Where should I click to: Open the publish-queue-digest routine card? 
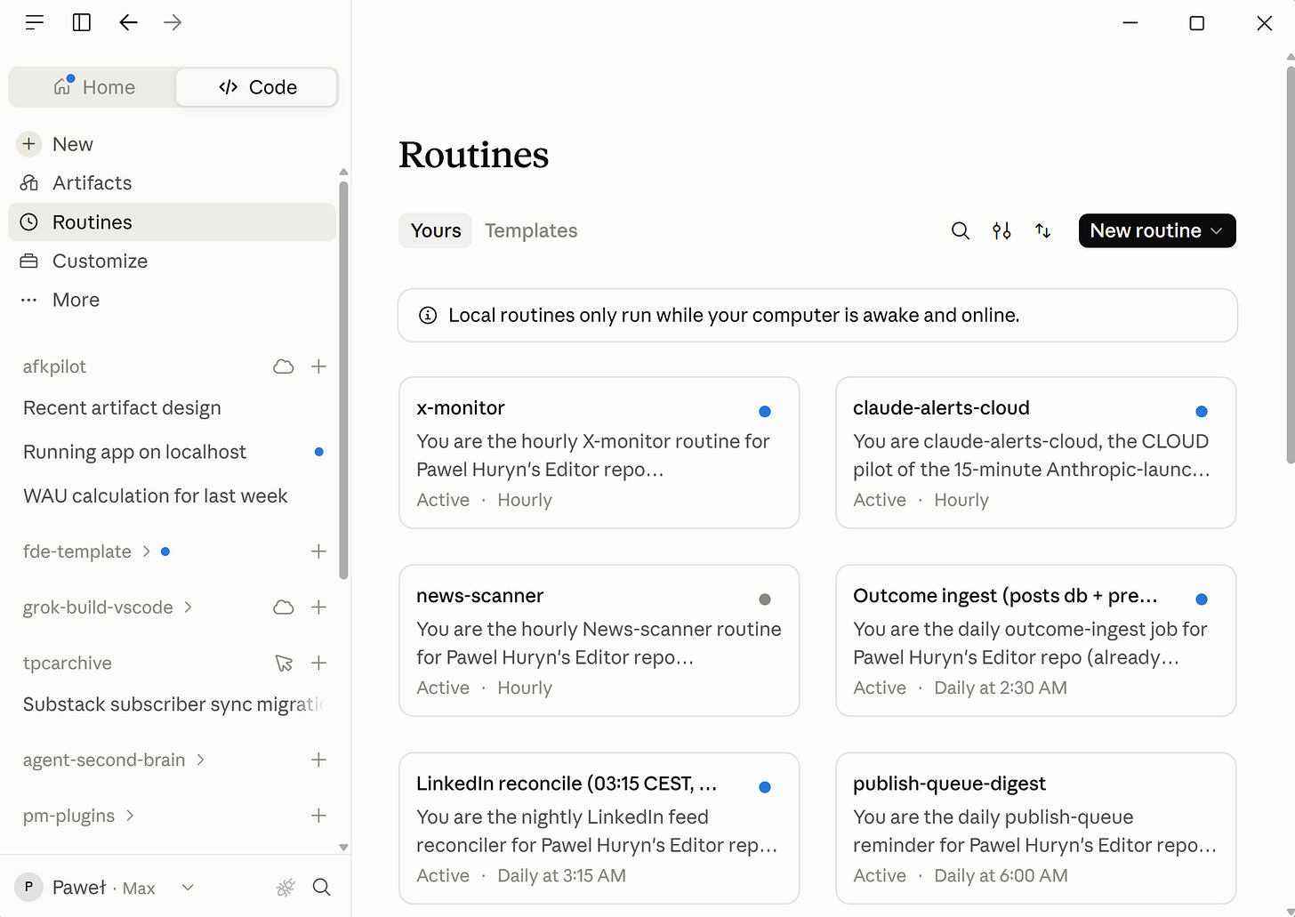coord(1036,828)
